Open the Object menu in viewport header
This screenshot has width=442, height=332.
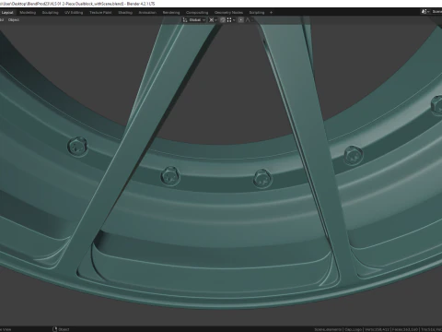14,20
